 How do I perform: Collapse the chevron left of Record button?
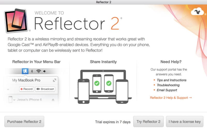pos(8,89)
